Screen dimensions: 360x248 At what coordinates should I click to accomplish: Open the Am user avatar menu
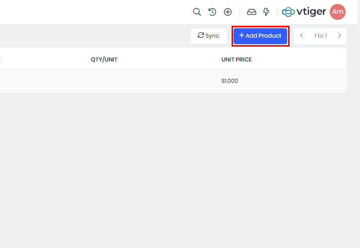pyautogui.click(x=338, y=12)
